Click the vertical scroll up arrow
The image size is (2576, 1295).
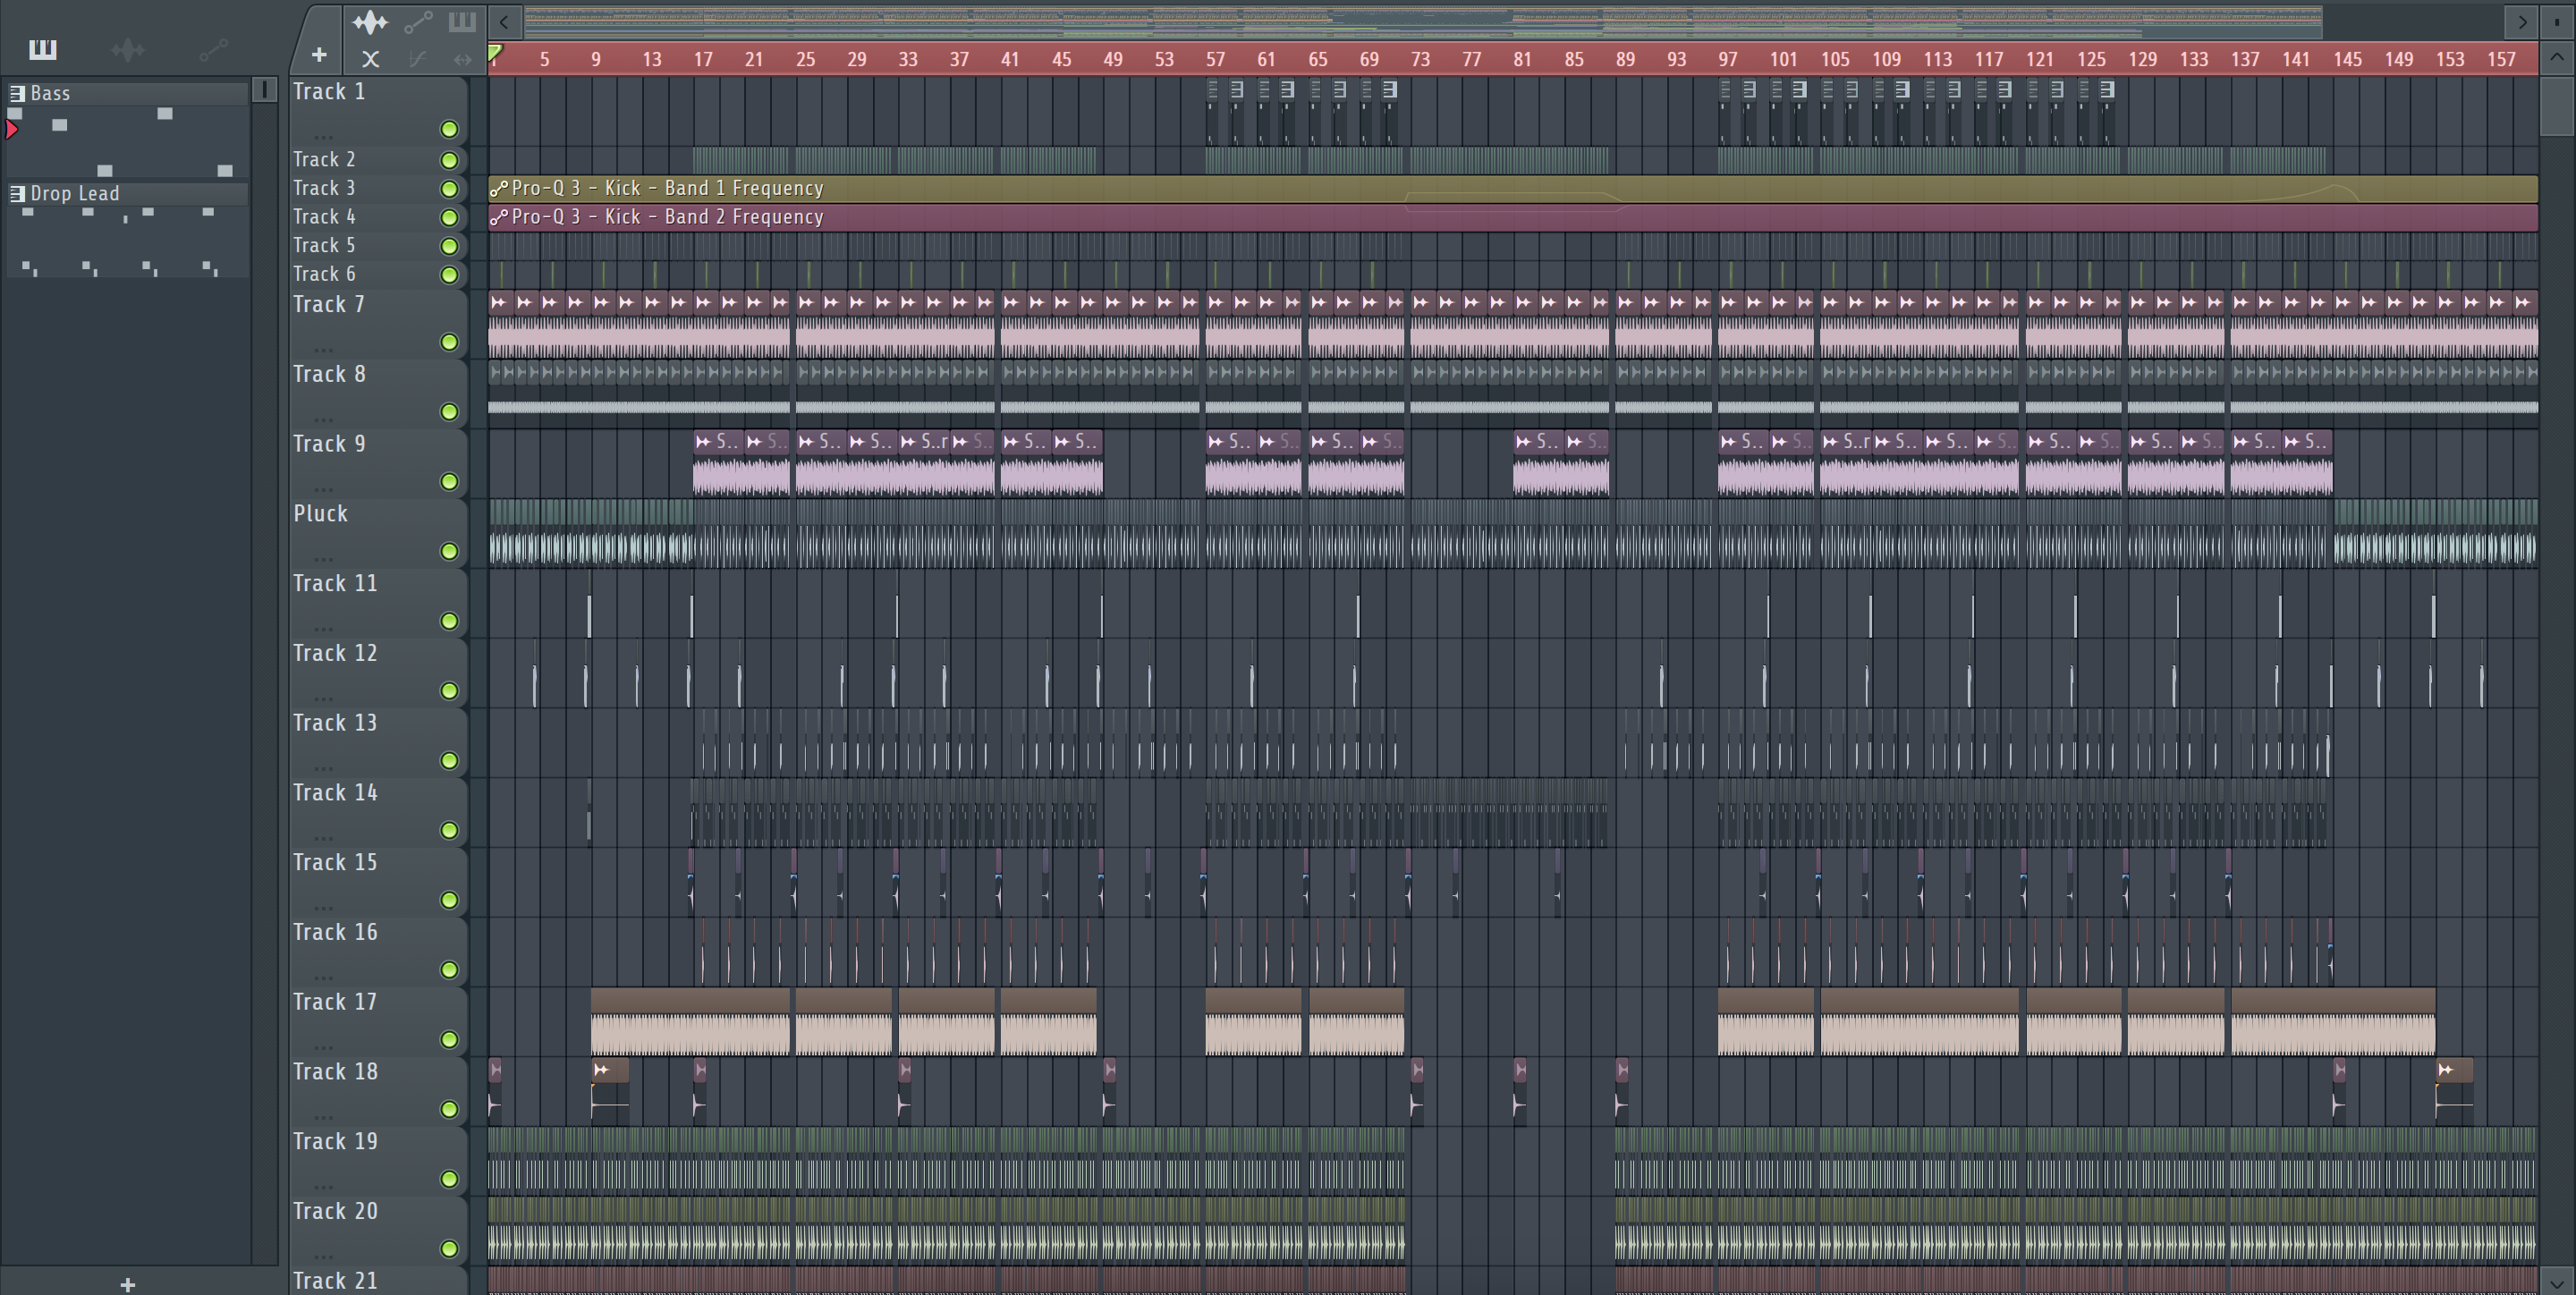(2556, 57)
